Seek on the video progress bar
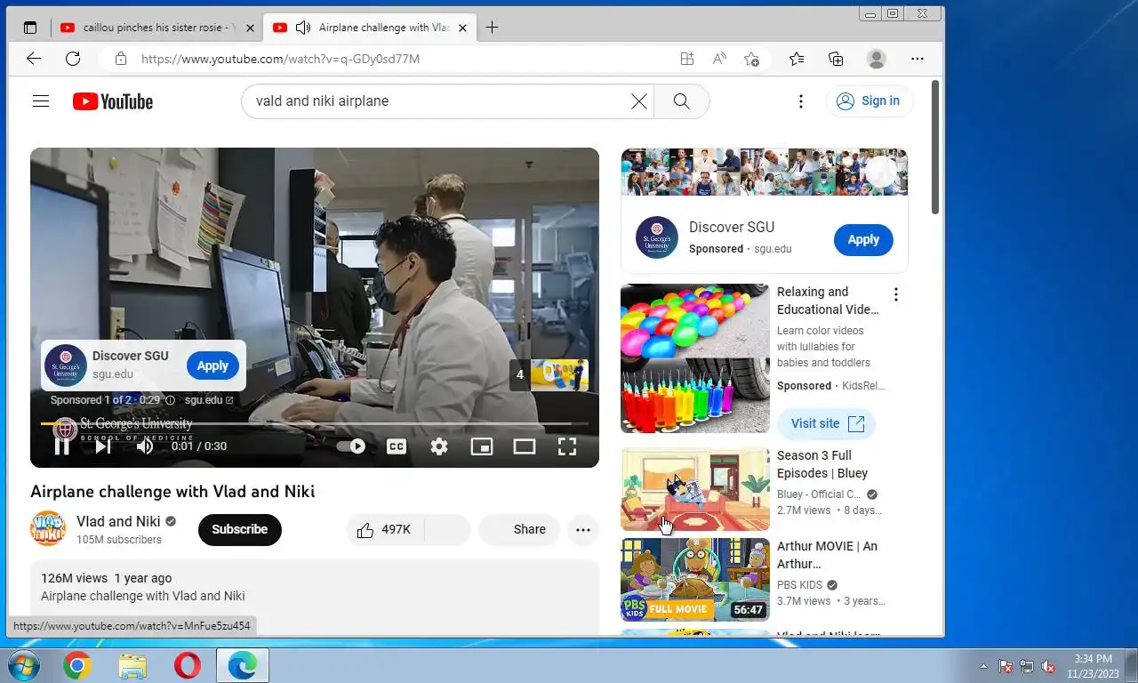This screenshot has height=683, width=1138. click(315, 424)
